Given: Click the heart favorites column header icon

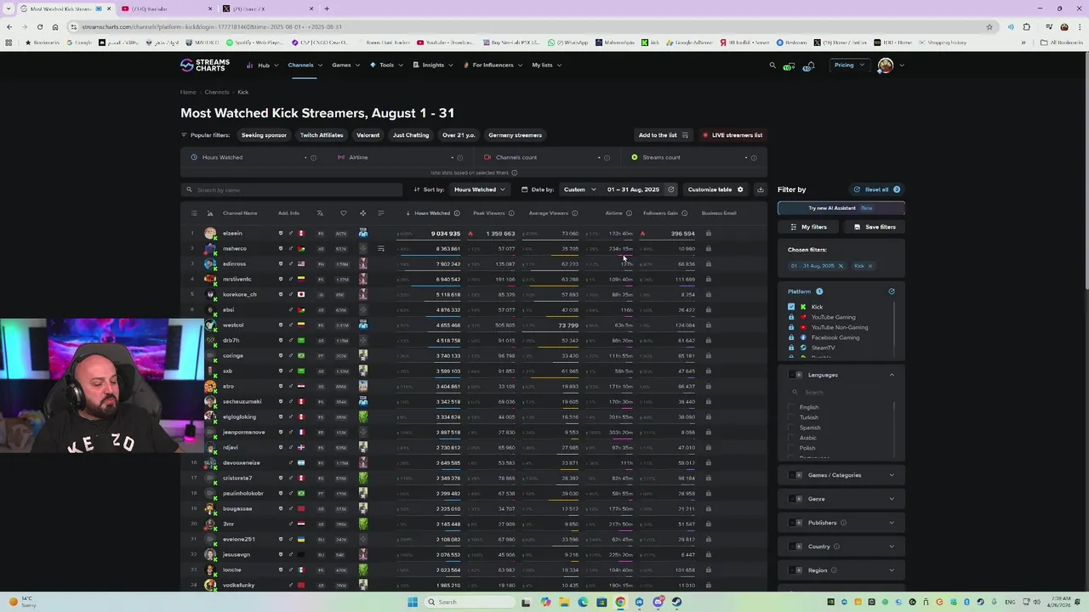Looking at the screenshot, I should [x=344, y=213].
